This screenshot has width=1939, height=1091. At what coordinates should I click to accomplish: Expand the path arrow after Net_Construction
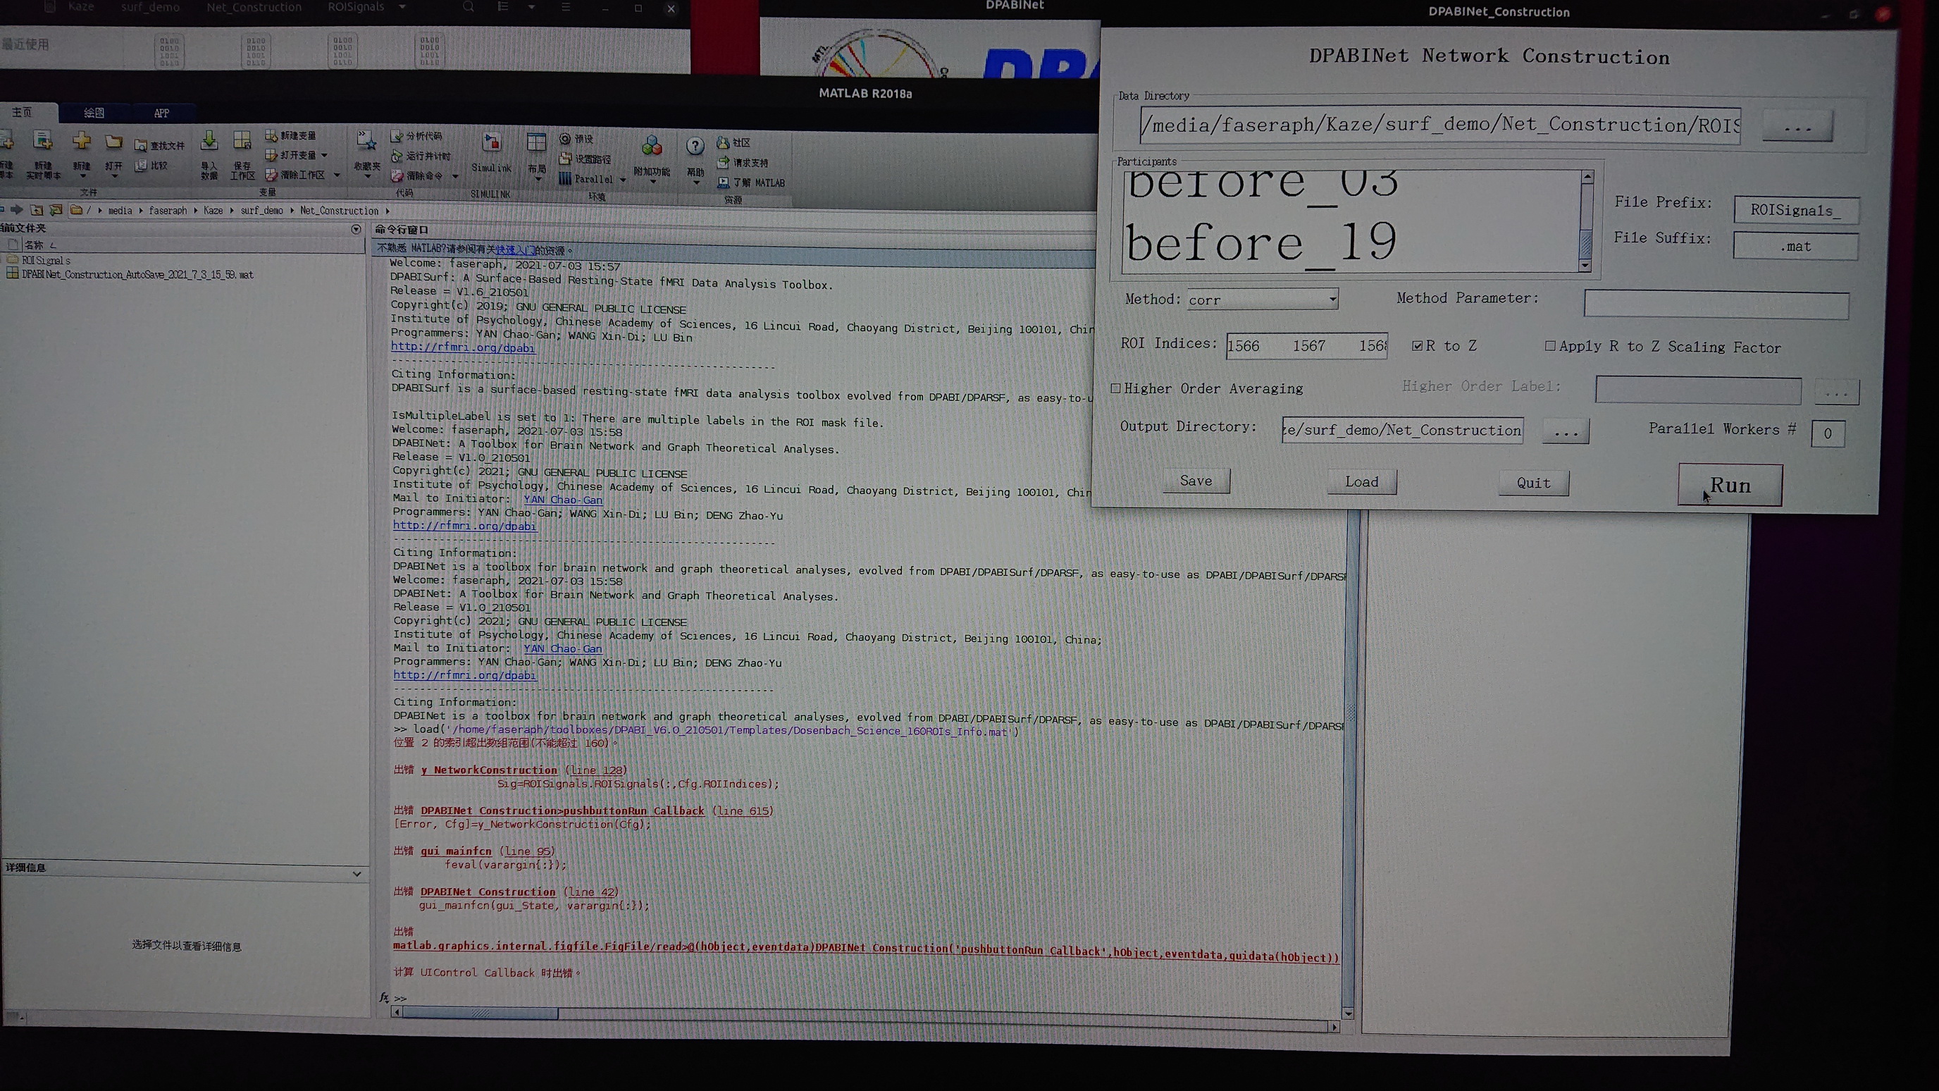coord(388,211)
